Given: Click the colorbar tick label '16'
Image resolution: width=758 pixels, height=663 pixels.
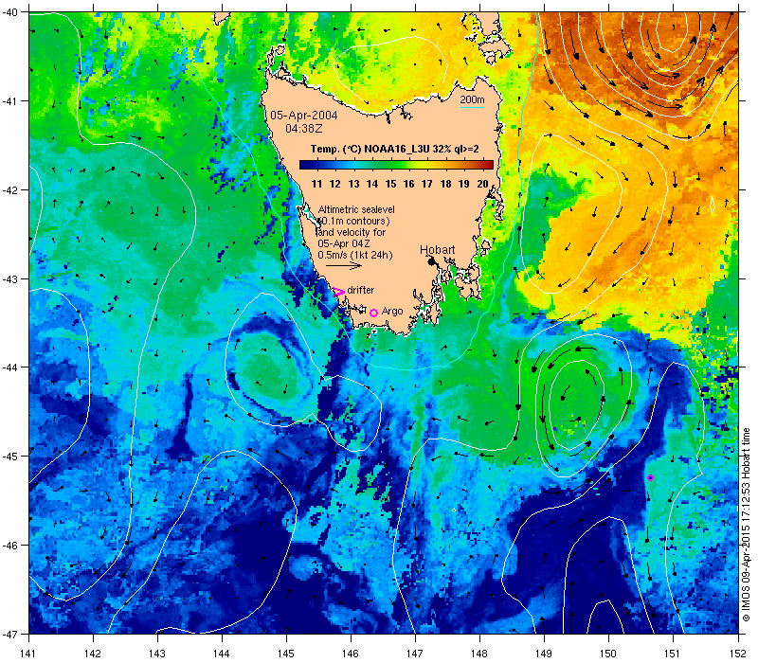Looking at the screenshot, I should [409, 184].
